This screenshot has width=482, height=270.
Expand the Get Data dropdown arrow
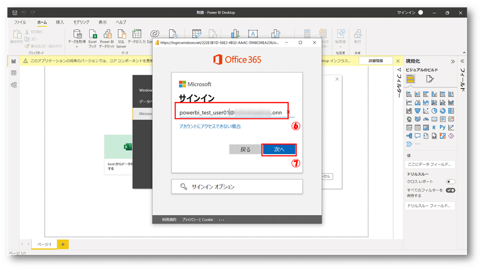click(77, 47)
